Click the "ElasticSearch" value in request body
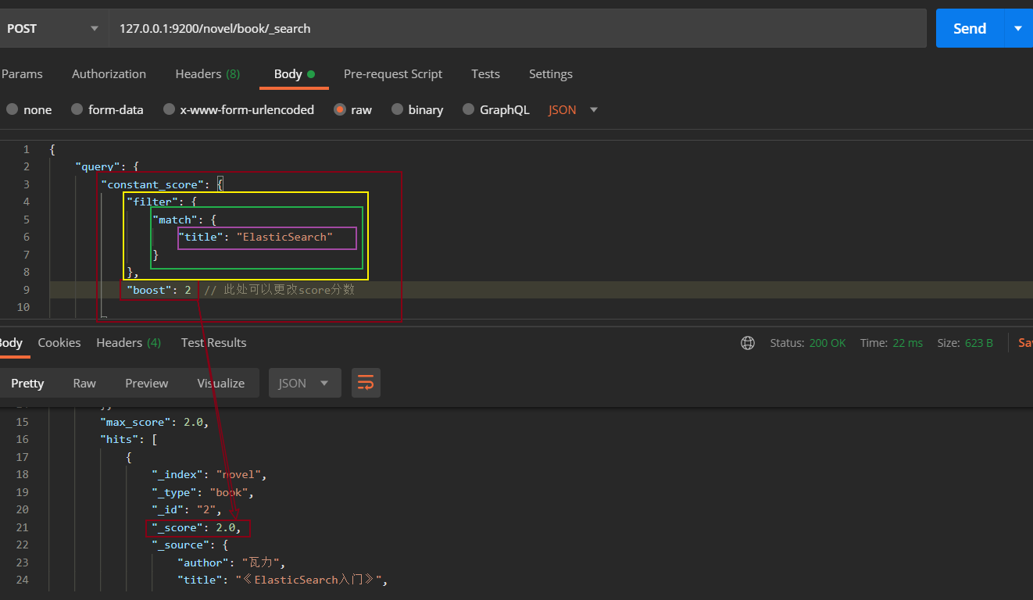 point(284,237)
